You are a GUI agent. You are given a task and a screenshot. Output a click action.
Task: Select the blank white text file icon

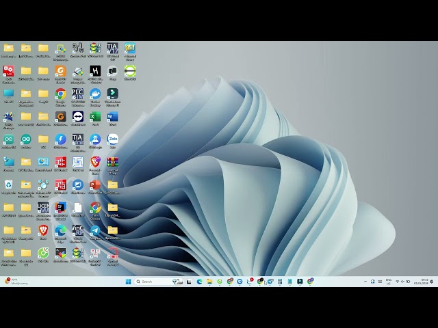[78, 208]
